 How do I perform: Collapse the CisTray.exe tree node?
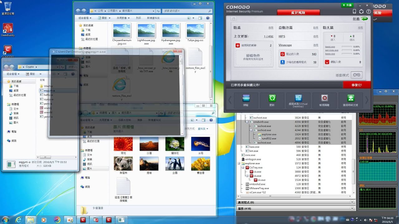point(243,167)
